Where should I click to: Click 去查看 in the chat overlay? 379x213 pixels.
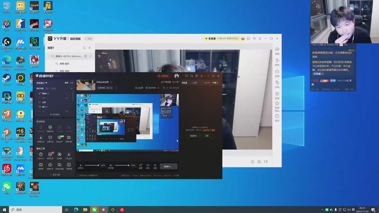[318, 74]
